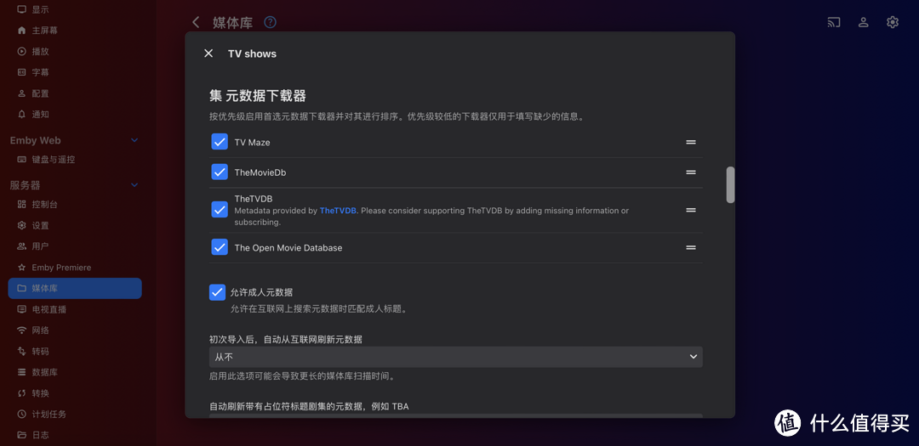Grab the TV Maze reorder handle
The width and height of the screenshot is (919, 446).
tap(690, 142)
